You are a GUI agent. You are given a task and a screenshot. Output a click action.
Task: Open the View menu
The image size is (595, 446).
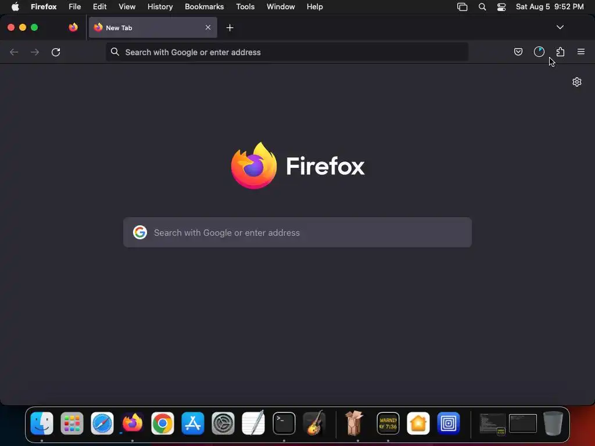[x=127, y=6]
